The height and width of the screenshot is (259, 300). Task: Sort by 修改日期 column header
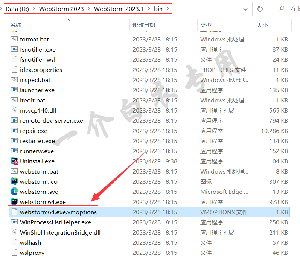(x=144, y=25)
